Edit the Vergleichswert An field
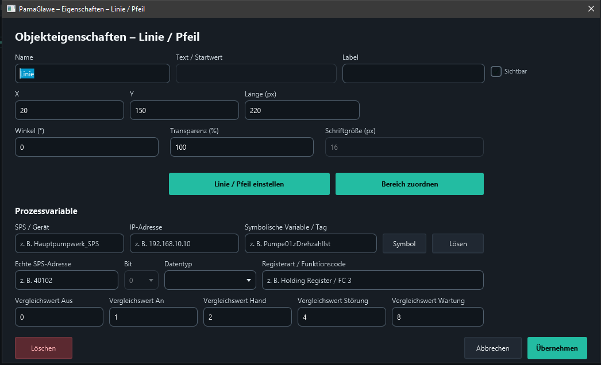Image resolution: width=601 pixels, height=365 pixels. (153, 317)
